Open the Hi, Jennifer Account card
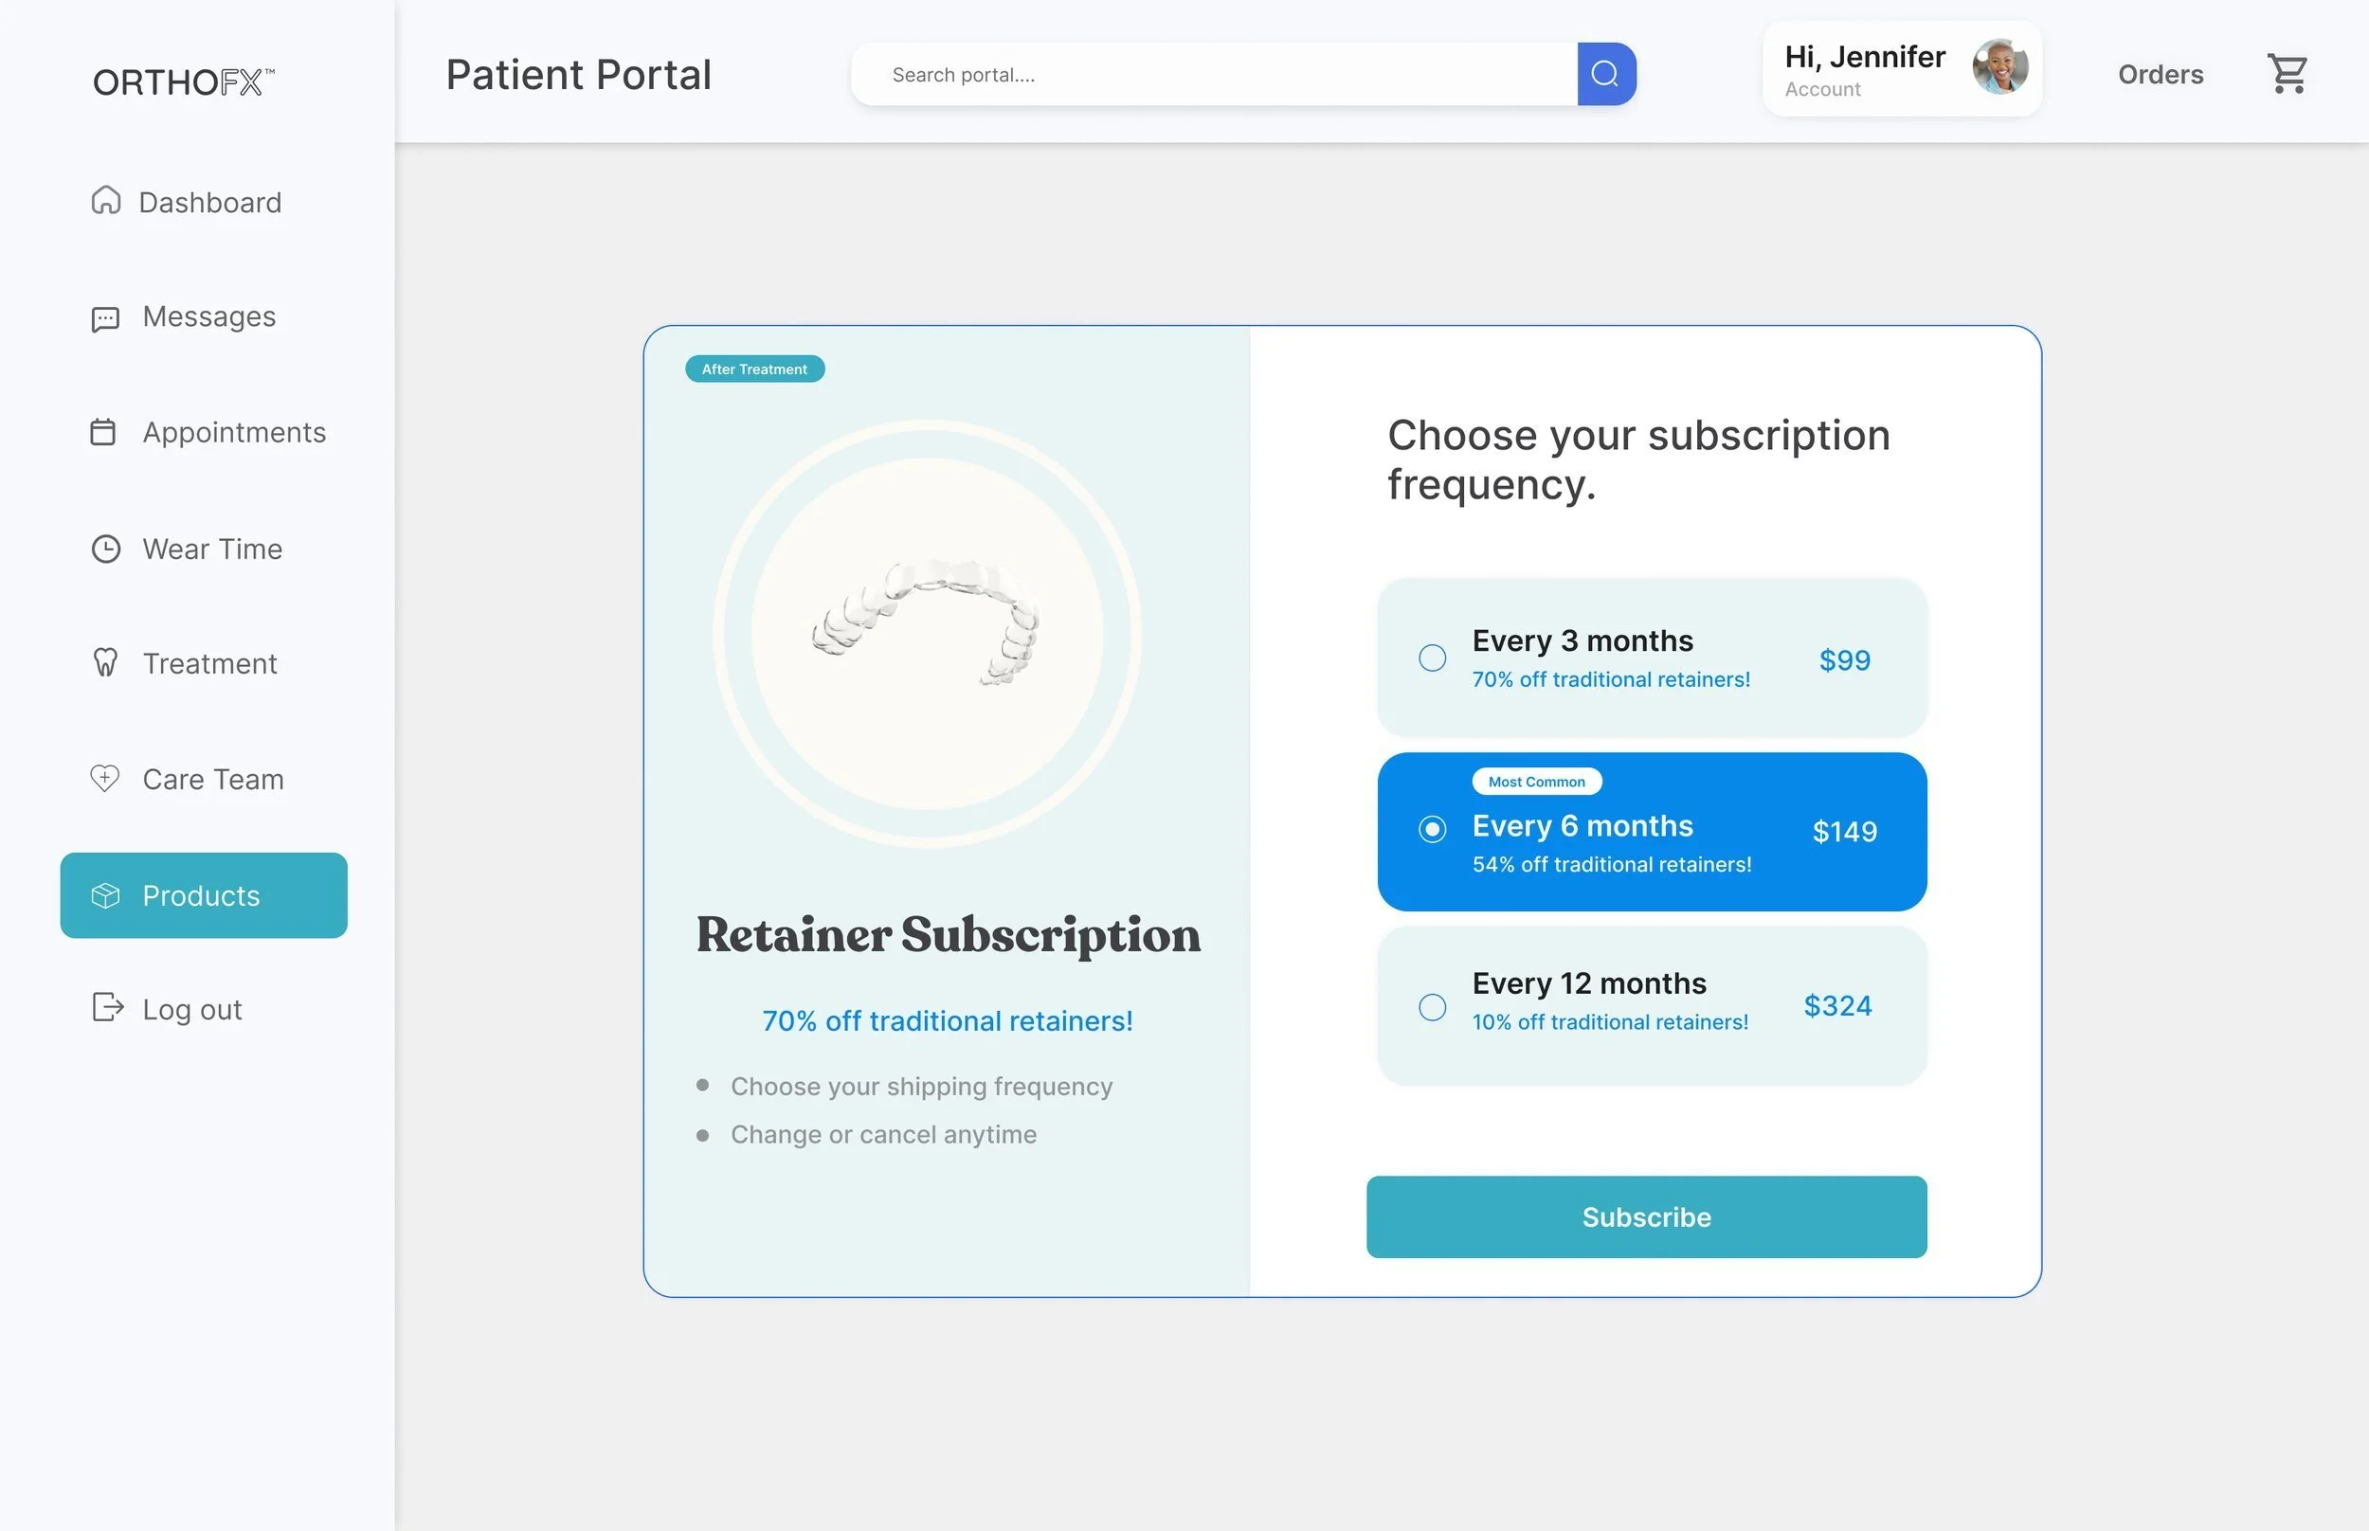The image size is (2369, 1531). (1863, 69)
